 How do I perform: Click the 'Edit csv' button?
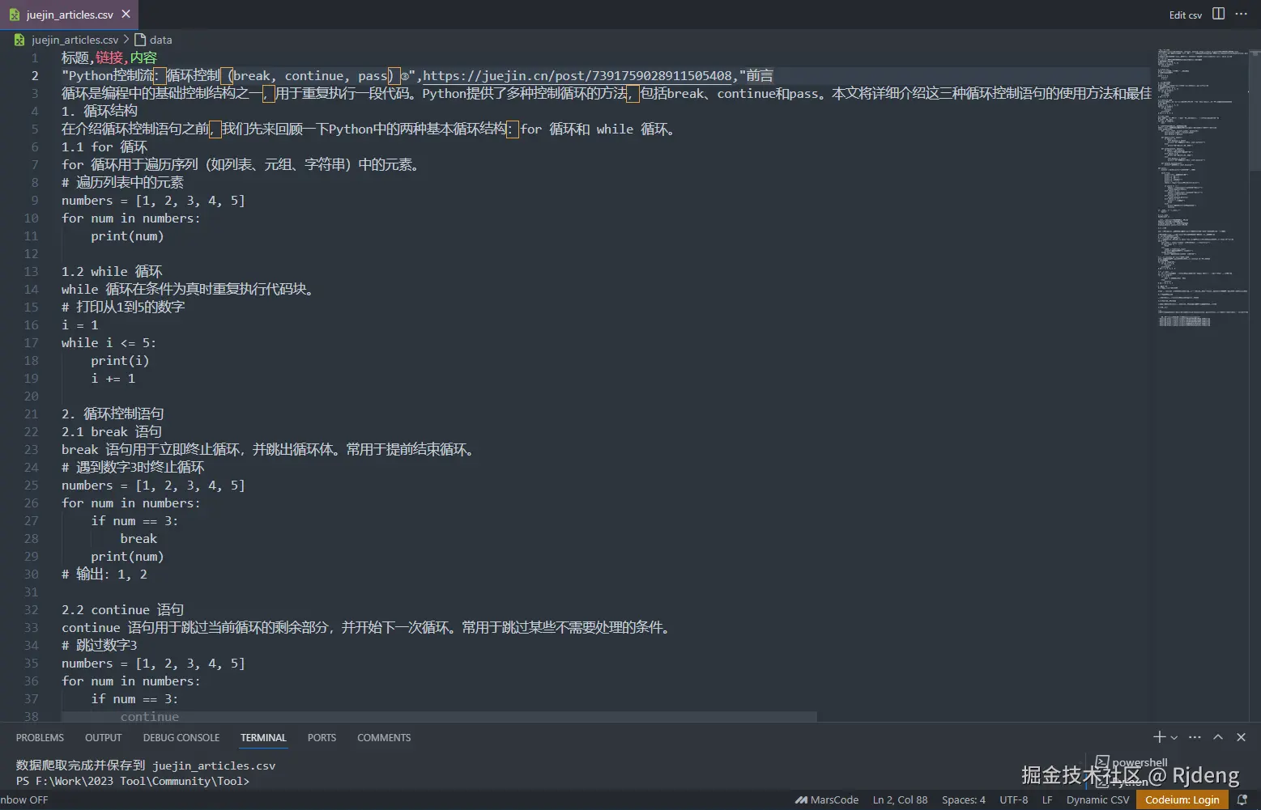(x=1185, y=14)
